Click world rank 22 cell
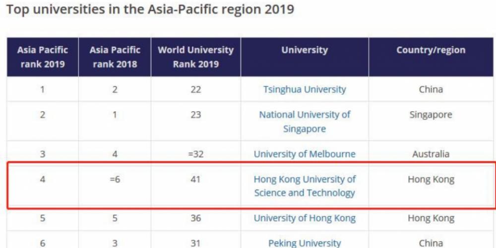Screen dimensions: 496x248 pos(195,90)
